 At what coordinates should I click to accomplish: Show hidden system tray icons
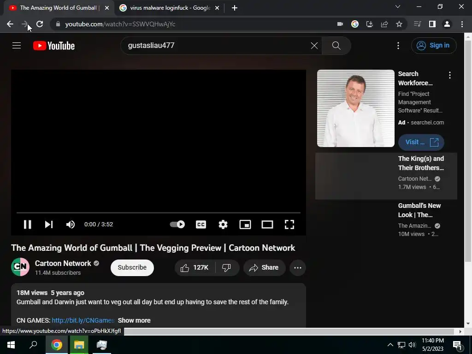point(390,345)
